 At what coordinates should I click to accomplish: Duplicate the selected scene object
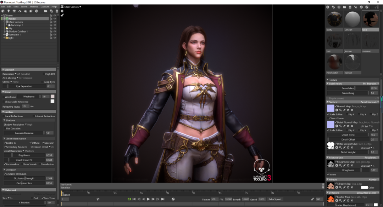(x=51, y=11)
